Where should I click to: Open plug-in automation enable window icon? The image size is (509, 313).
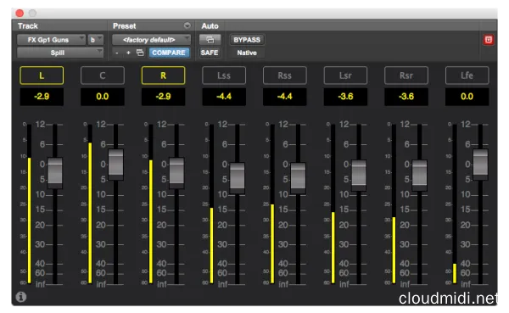[x=210, y=40]
